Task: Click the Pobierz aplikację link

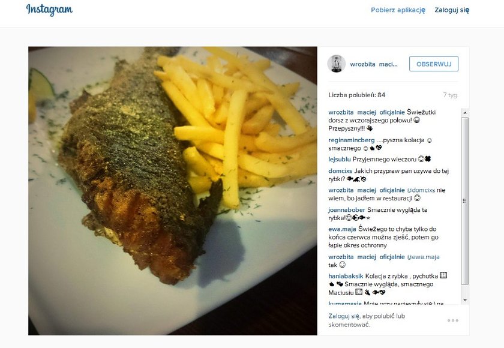Action: [398, 10]
